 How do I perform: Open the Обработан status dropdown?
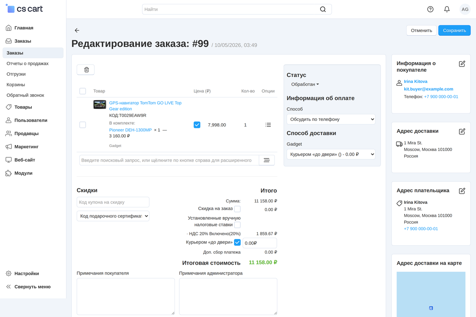pos(305,84)
